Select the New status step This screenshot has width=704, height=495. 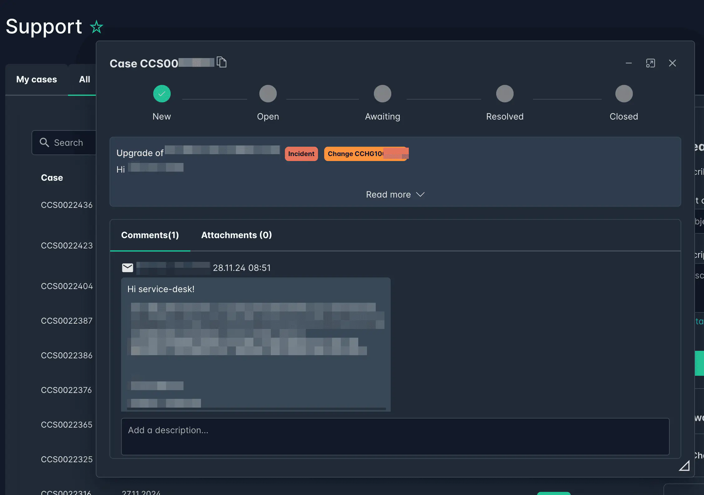tap(162, 94)
